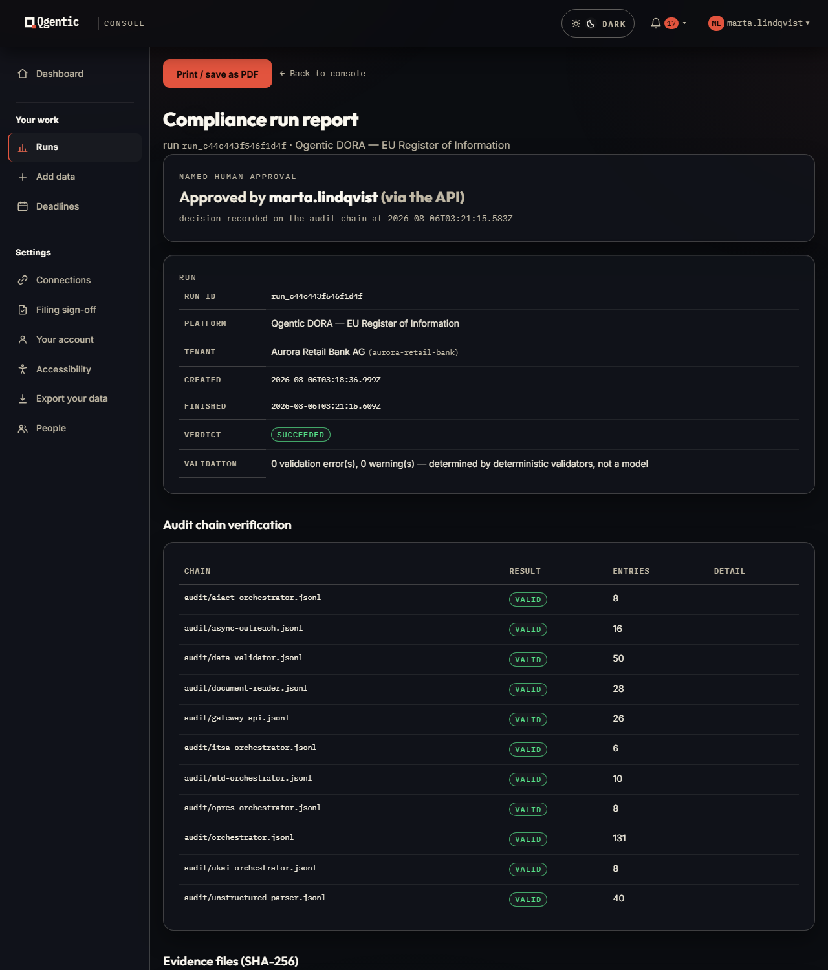Screen dimensions: 828x970
Task: Switch to light theme sun icon
Action: pos(576,23)
